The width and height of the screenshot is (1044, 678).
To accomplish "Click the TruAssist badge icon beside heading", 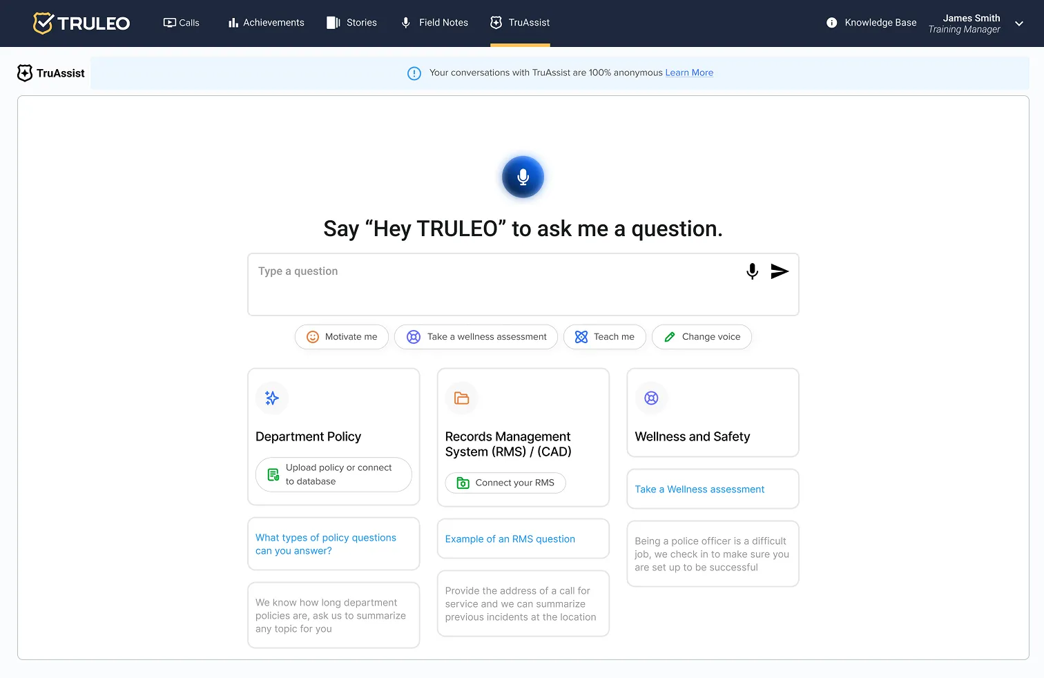I will [25, 73].
